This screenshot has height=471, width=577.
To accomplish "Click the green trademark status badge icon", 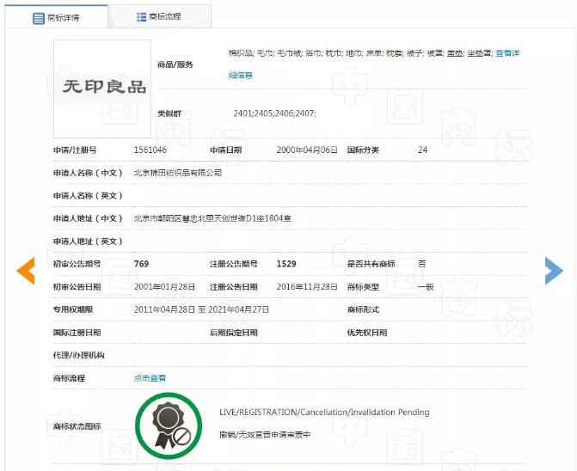I will click(169, 425).
